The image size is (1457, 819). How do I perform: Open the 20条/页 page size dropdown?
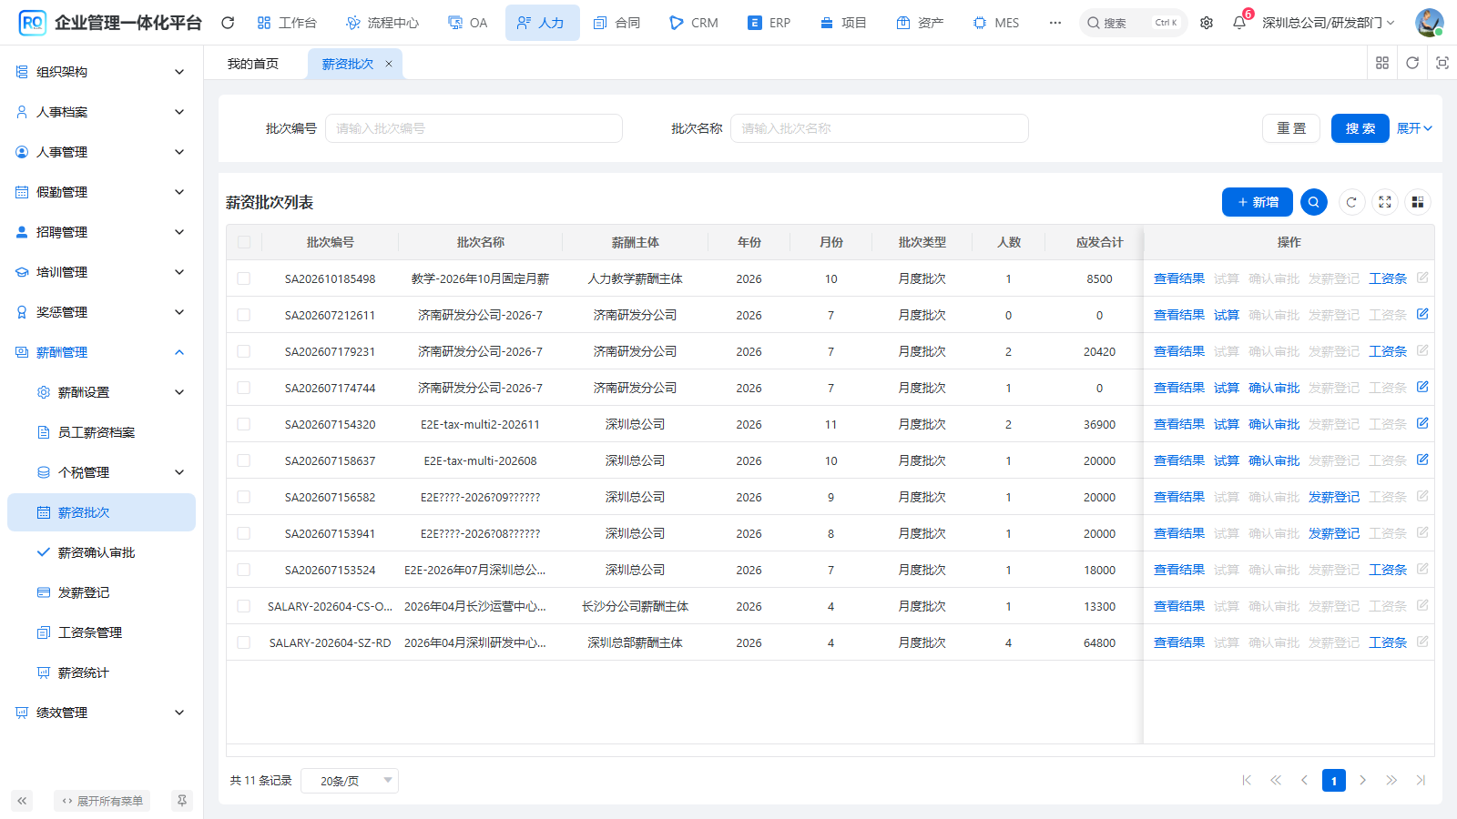click(350, 781)
